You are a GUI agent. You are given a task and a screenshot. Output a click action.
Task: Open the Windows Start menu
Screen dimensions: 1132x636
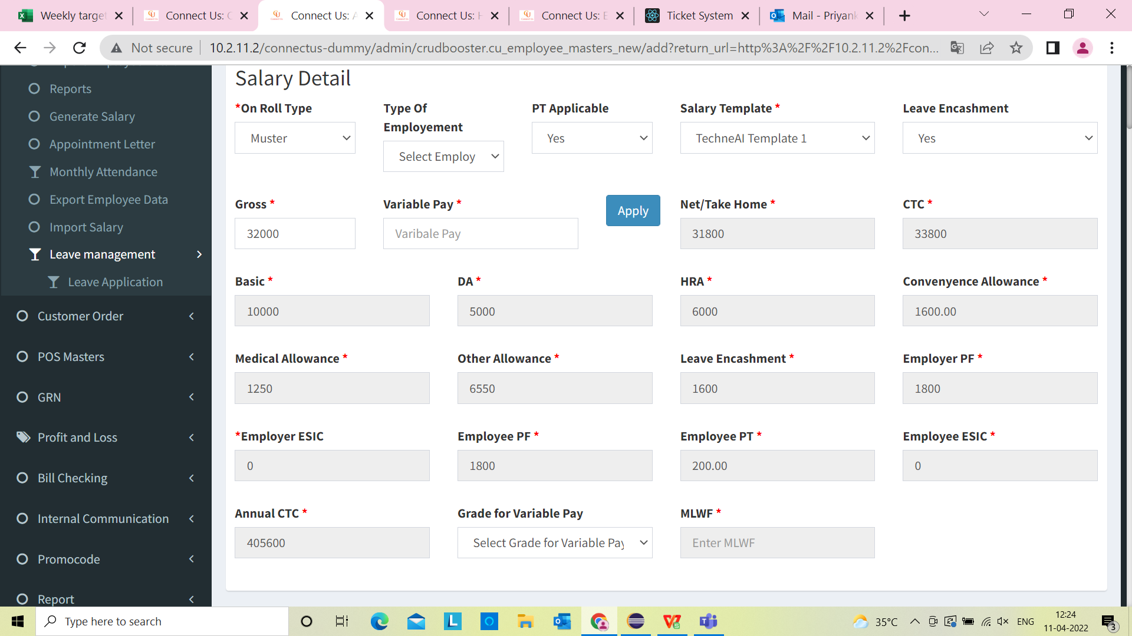click(x=18, y=621)
